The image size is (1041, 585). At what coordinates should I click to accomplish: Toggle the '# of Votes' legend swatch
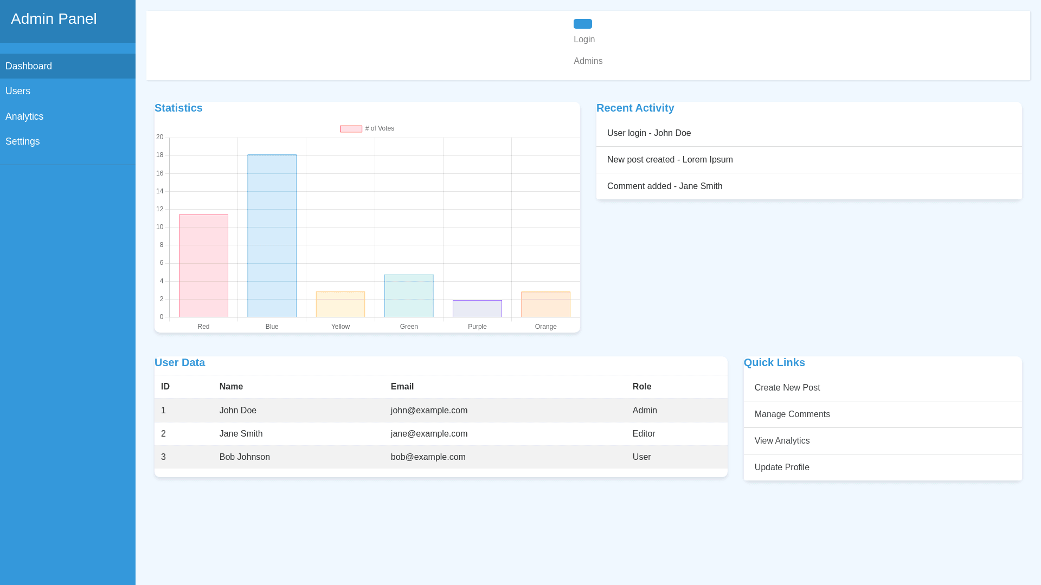(351, 129)
